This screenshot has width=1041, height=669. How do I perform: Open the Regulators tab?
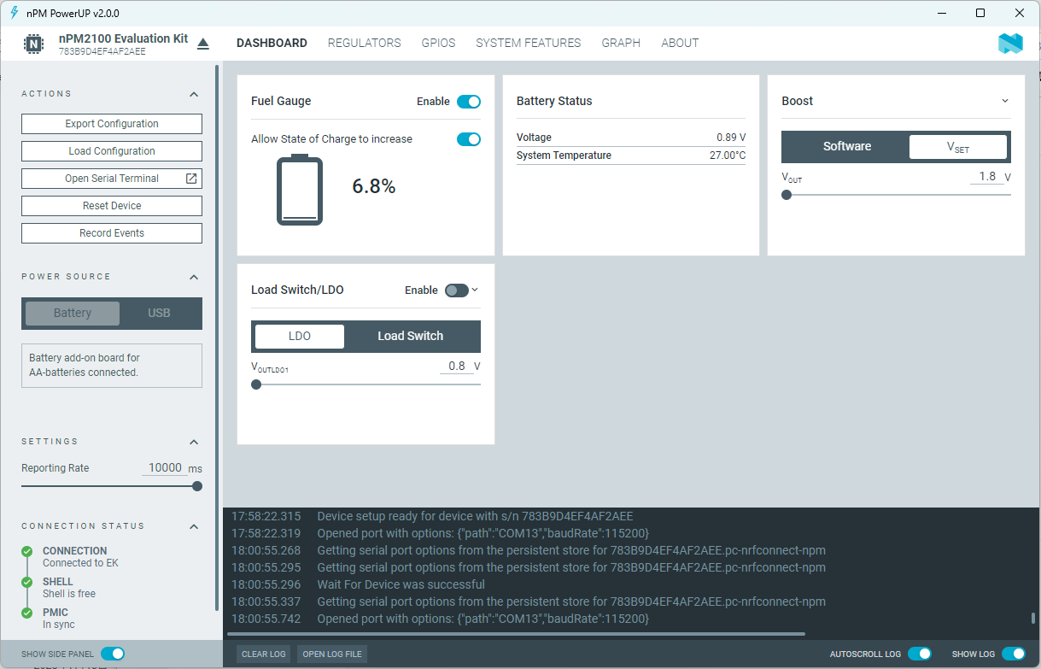(364, 43)
